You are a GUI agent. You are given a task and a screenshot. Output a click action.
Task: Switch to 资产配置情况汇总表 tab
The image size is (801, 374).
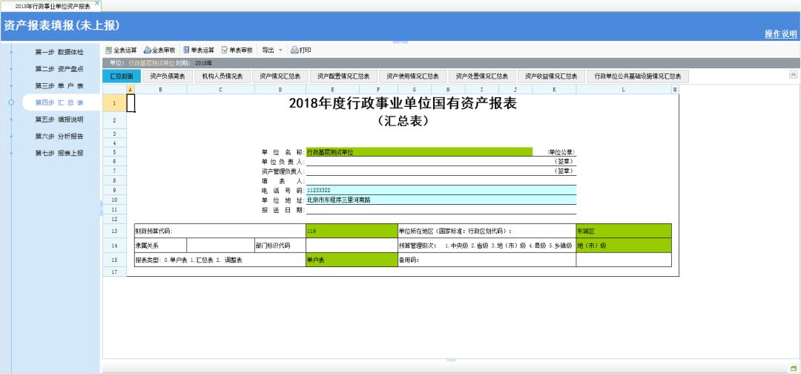click(344, 76)
